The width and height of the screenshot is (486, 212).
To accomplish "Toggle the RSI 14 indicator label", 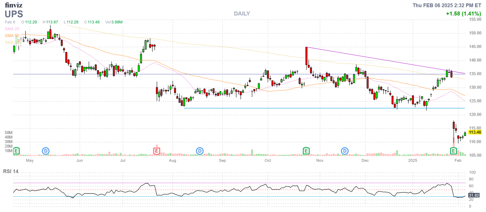I will click(11, 171).
